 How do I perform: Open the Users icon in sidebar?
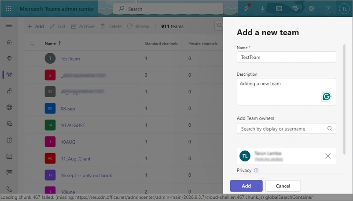coord(9,91)
